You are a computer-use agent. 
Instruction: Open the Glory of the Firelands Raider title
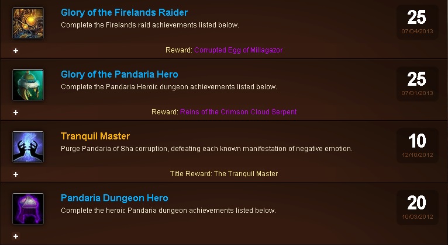125,12
